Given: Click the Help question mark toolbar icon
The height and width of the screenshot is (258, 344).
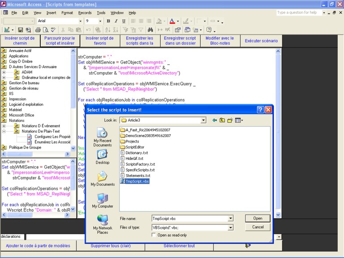Looking at the screenshot, I should point(209,30).
